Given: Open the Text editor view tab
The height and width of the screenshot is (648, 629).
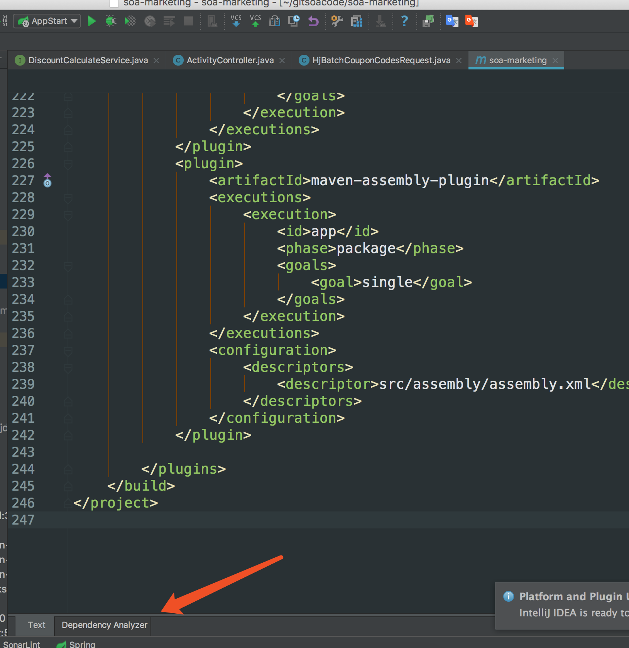Looking at the screenshot, I should 36,625.
